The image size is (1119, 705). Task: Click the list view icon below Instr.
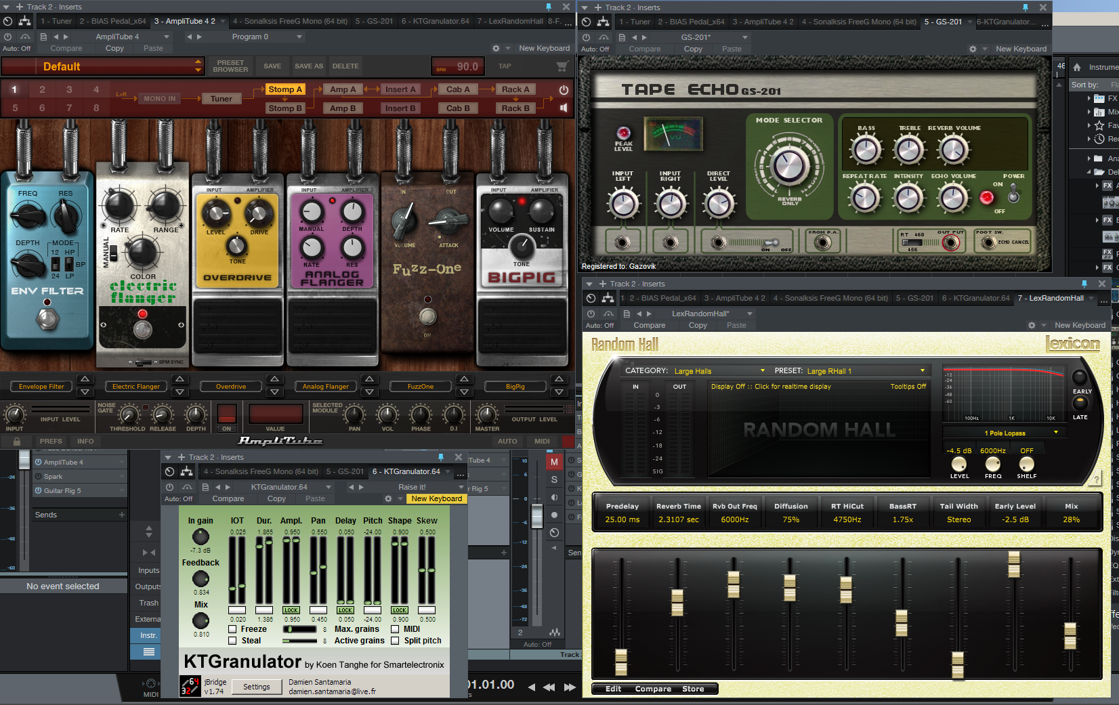(x=149, y=651)
